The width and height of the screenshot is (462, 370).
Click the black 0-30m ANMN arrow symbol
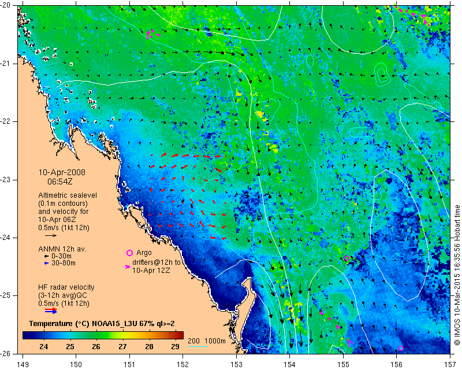point(46,257)
